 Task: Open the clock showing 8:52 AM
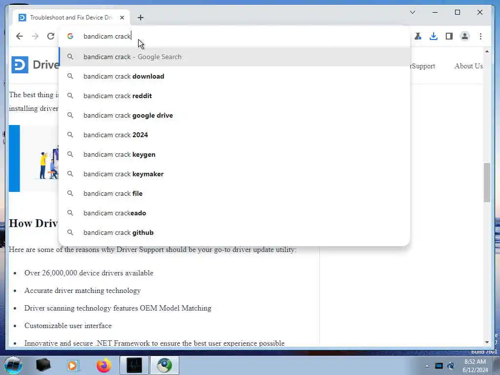click(x=475, y=366)
